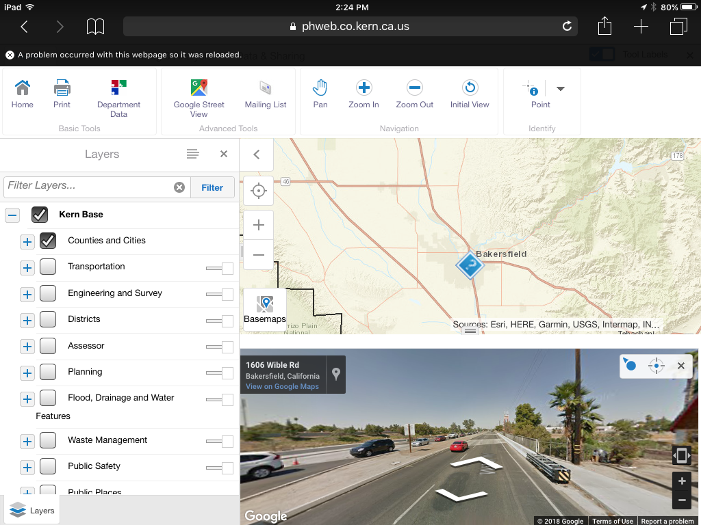The width and height of the screenshot is (701, 525).
Task: Open the Basemaps selector
Action: (265, 310)
